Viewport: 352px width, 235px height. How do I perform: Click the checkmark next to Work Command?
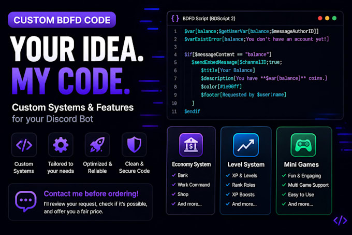[173, 185]
